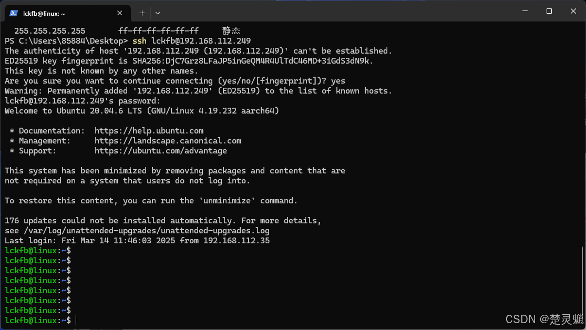Click the 'Welcome to Ubuntu 20.04.6 LTS' line
The image size is (586, 330).
point(142,111)
